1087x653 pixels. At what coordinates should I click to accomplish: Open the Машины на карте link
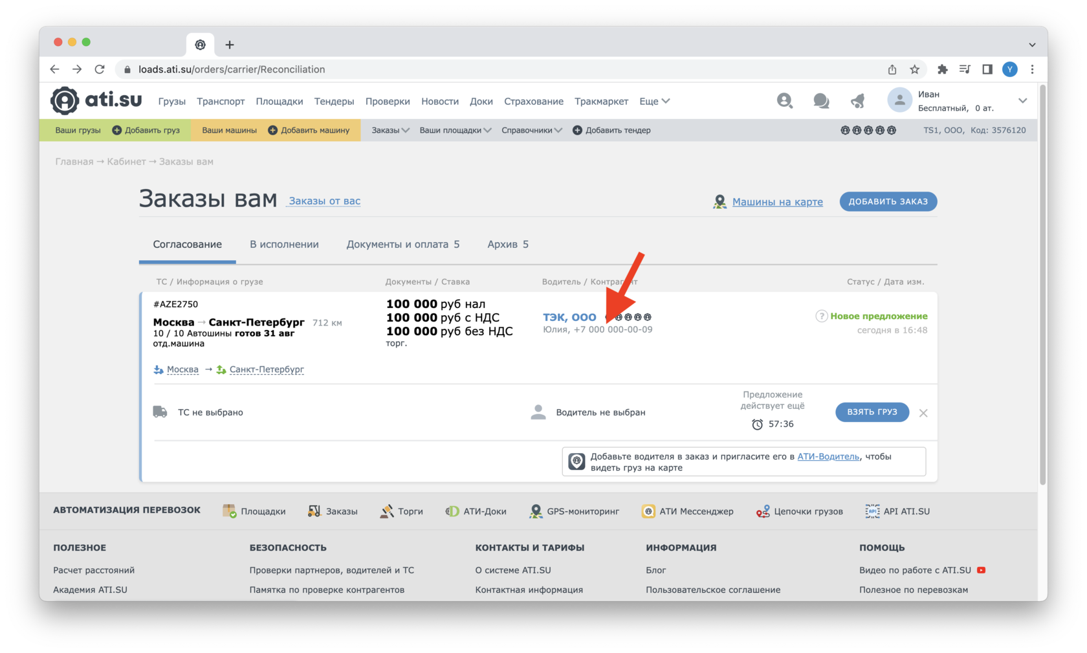point(777,202)
